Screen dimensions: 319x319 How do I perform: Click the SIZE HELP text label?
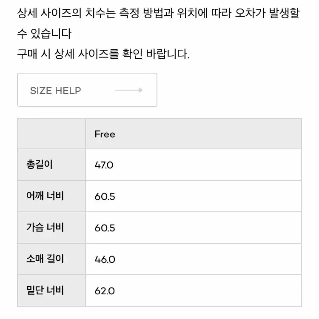coord(56,91)
